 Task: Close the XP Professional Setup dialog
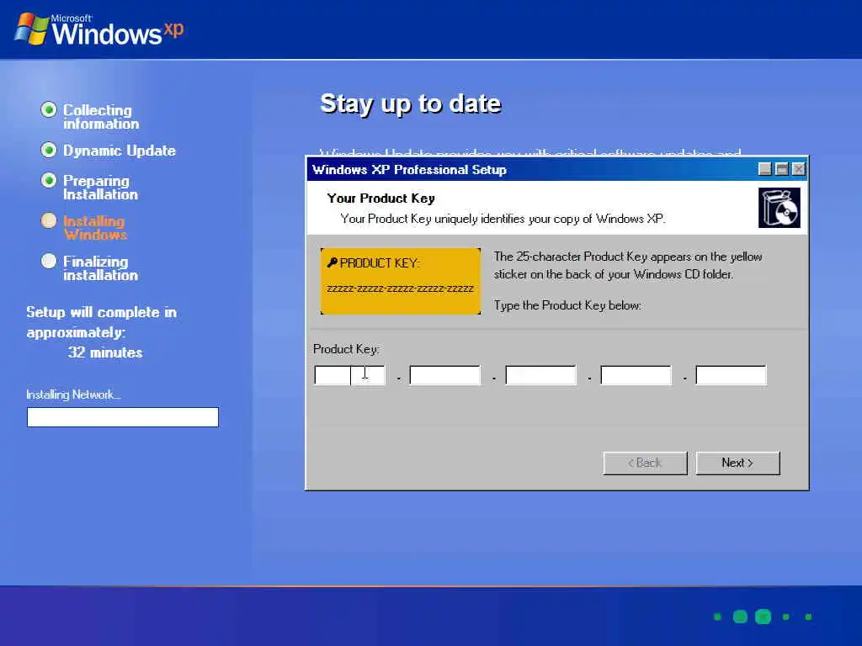pyautogui.click(x=799, y=169)
